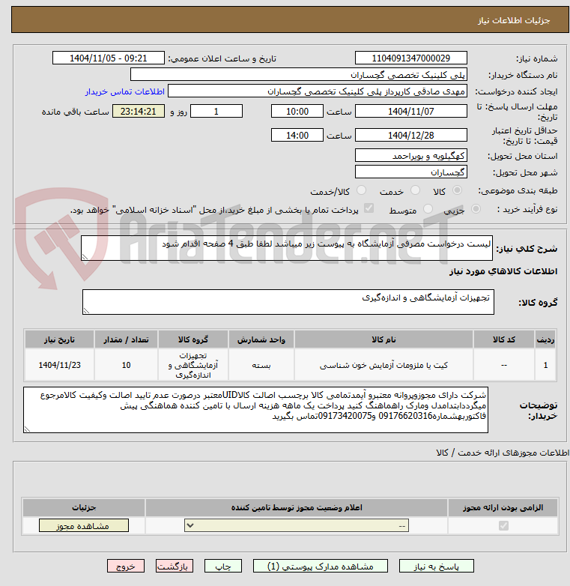Click item name کیت یا ملزومات آزمایش خون شناسی
Image resolution: width=570 pixels, height=586 pixels.
tap(383, 365)
